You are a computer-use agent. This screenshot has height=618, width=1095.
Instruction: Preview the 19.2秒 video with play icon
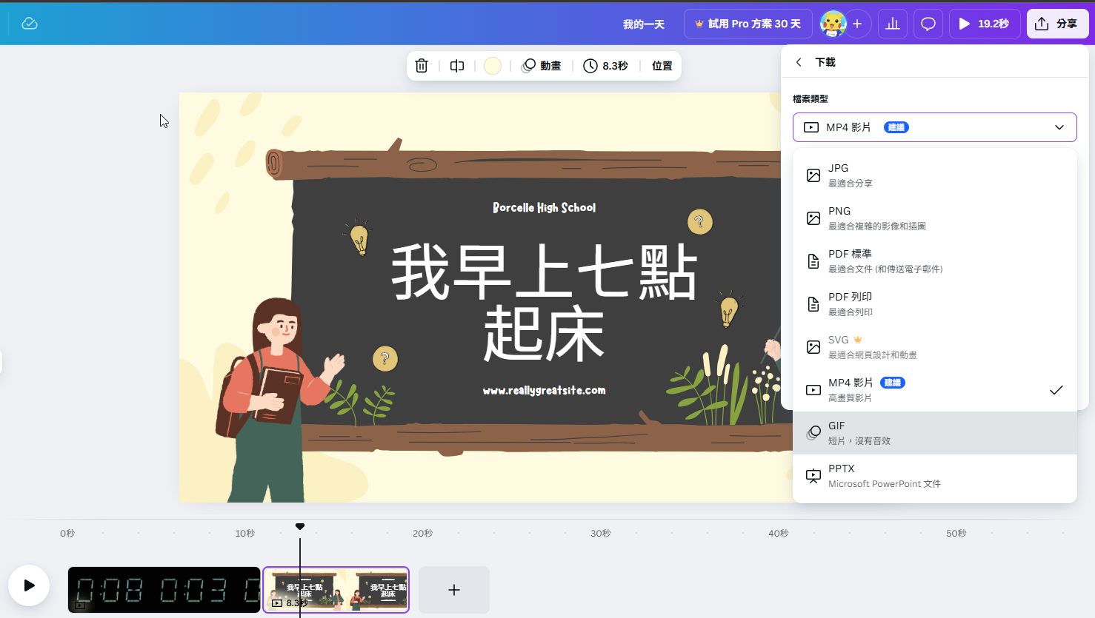click(x=984, y=23)
